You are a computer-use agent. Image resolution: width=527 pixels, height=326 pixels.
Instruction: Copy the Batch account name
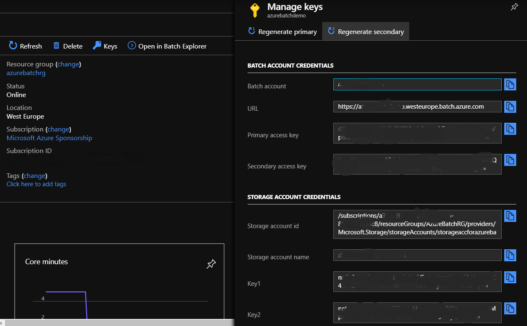tap(510, 84)
